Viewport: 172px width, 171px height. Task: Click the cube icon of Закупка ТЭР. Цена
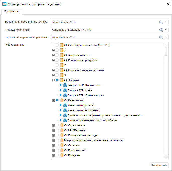click(x=65, y=90)
